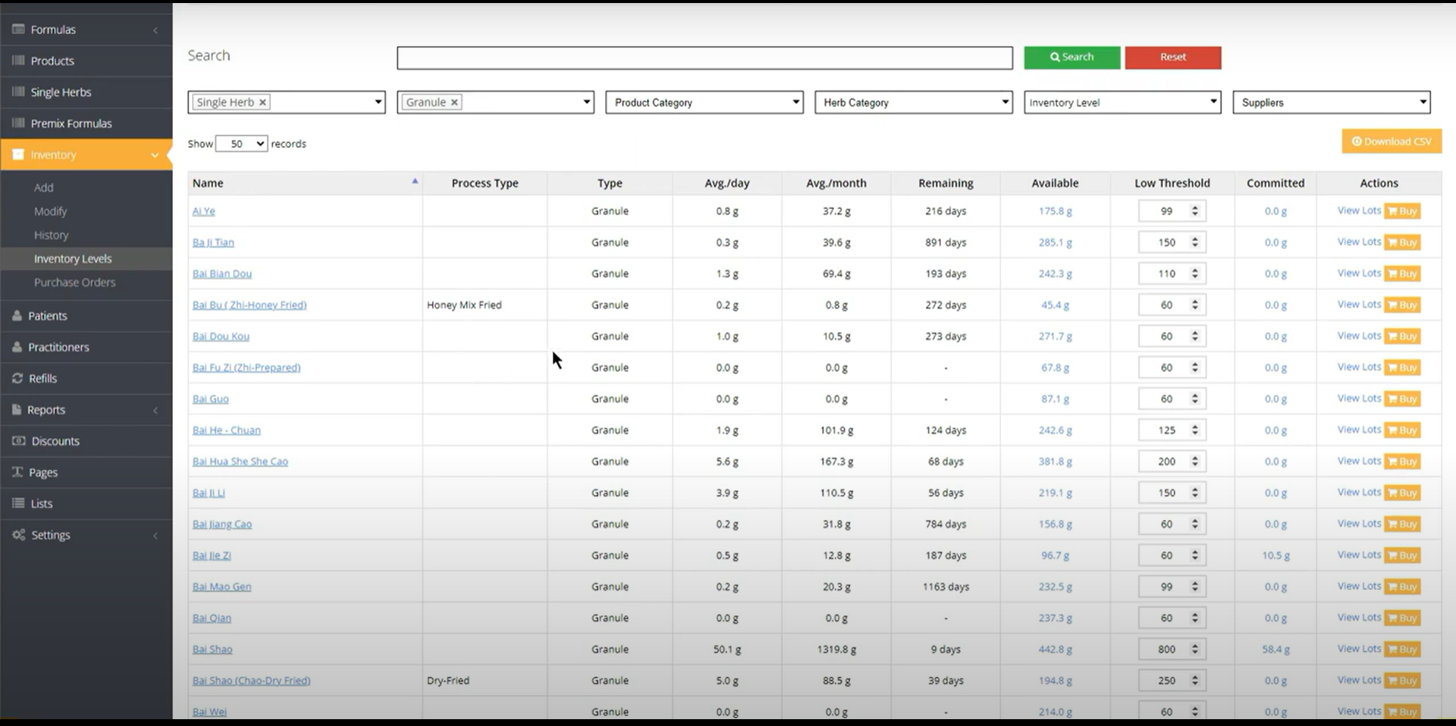This screenshot has width=1456, height=726.
Task: Click the Low Threshold column header
Action: 1172,183
